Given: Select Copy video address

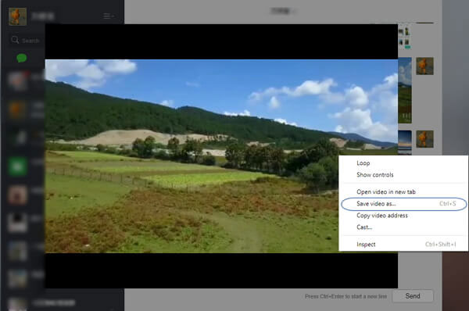Looking at the screenshot, I should (x=382, y=216).
